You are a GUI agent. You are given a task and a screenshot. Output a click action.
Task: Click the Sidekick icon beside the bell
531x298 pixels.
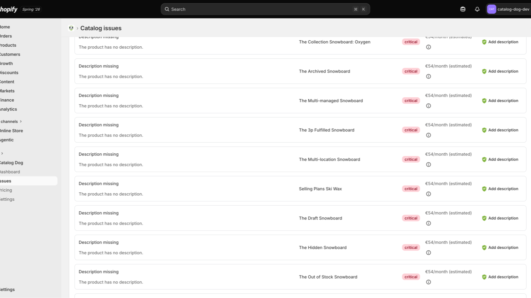463,9
